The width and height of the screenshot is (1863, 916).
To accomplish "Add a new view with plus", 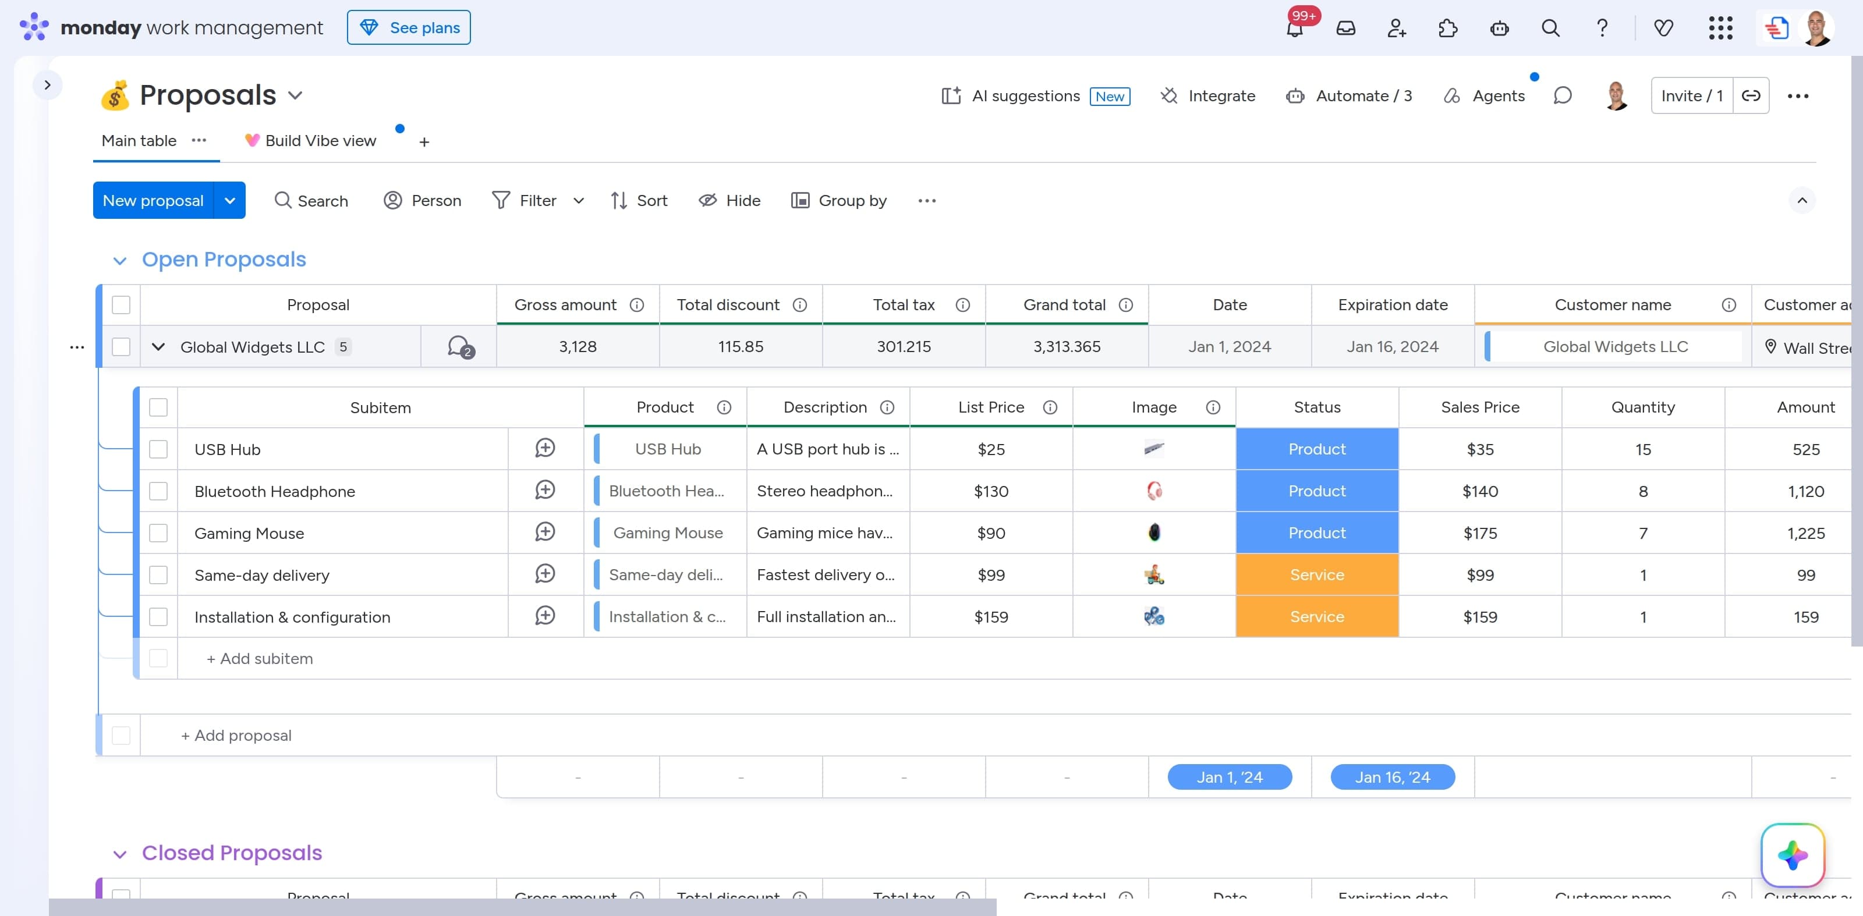I will pos(424,141).
